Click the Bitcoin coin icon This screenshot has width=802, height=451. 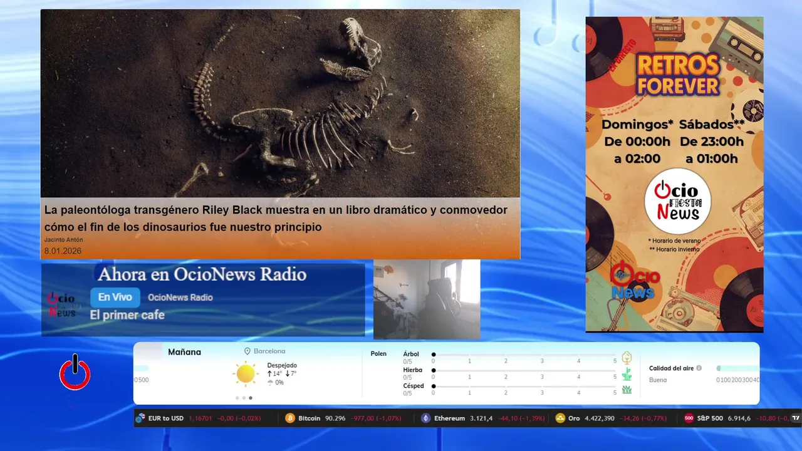(290, 418)
